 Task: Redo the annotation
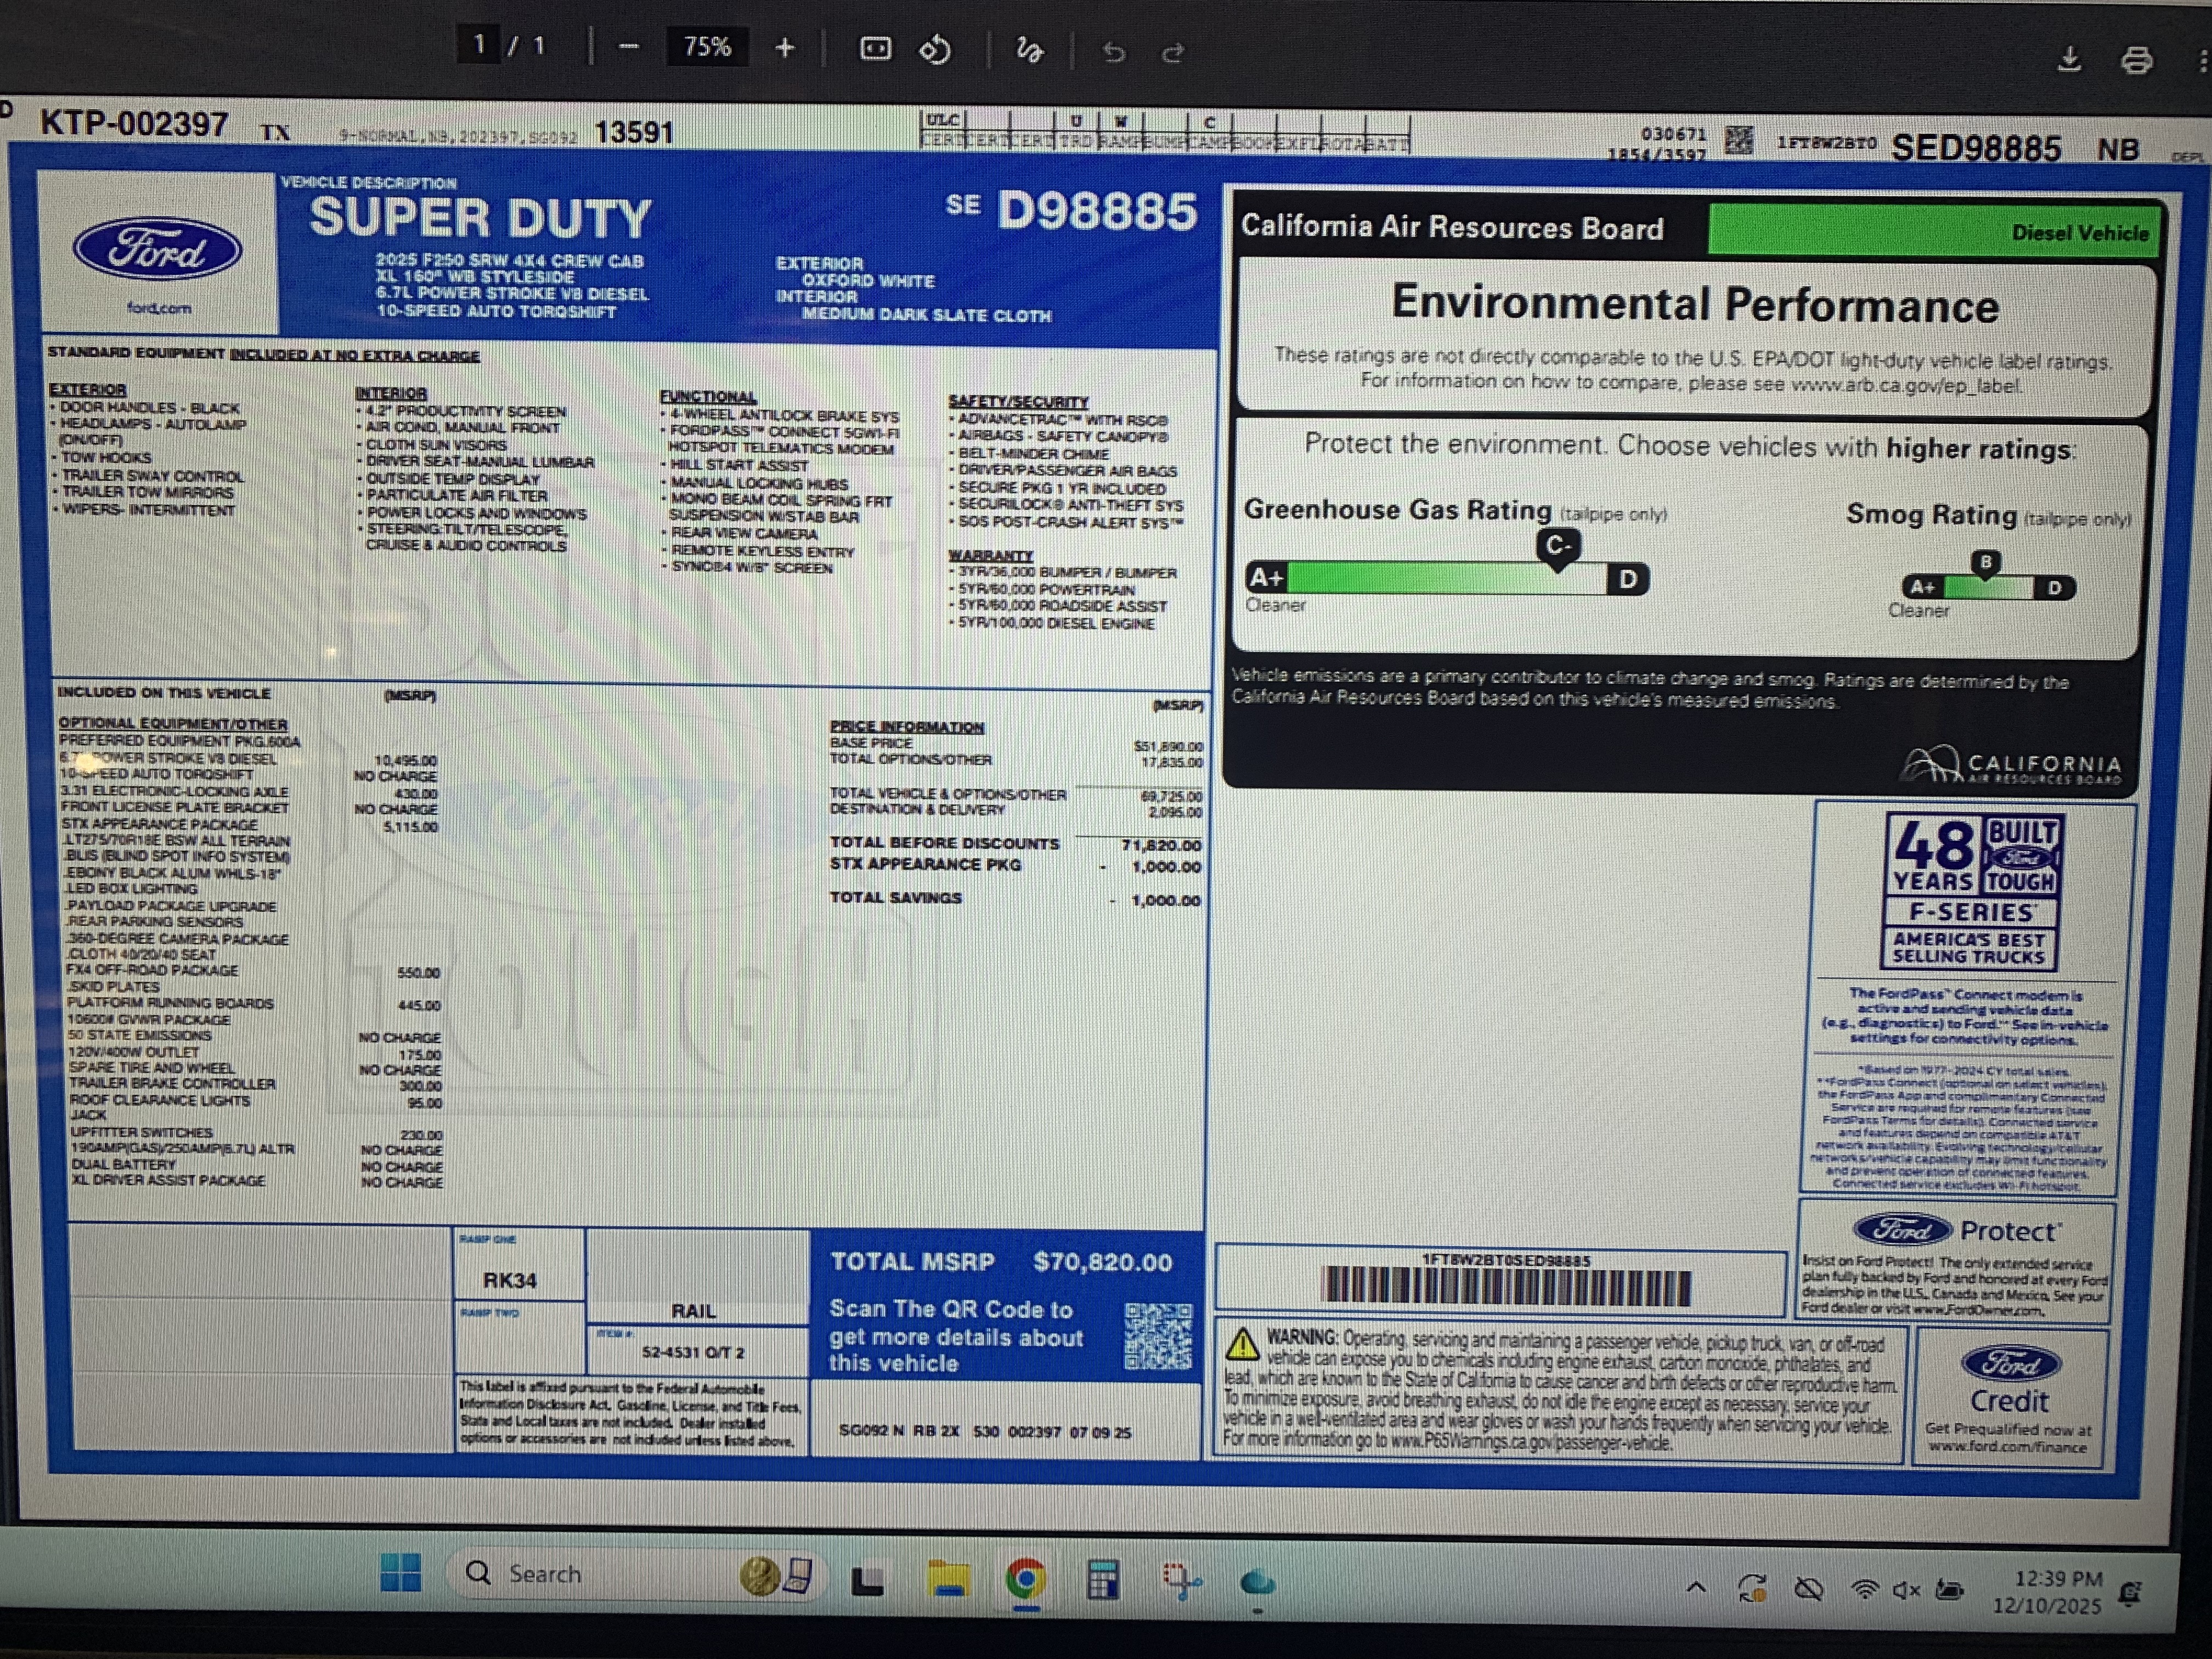pyautogui.click(x=1173, y=52)
